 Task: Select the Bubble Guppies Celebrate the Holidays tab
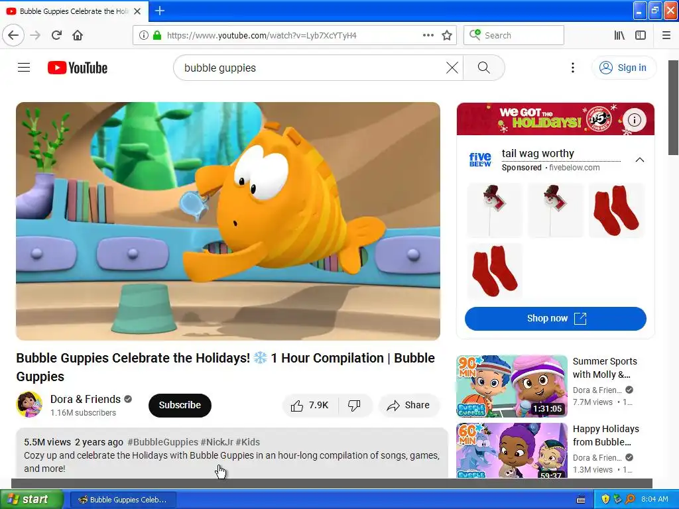click(74, 11)
